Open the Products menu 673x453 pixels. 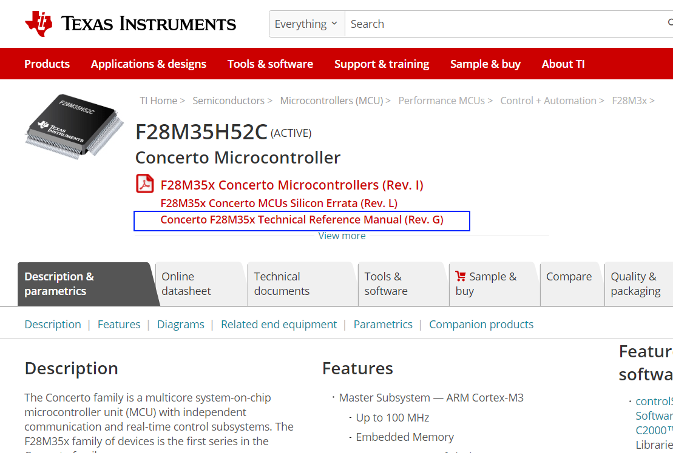(47, 64)
